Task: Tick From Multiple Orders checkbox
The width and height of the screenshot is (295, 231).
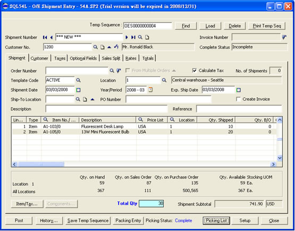Action: point(128,71)
